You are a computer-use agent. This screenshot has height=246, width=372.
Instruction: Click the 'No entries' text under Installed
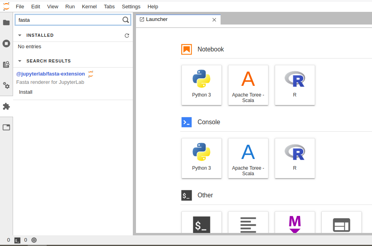(x=29, y=47)
